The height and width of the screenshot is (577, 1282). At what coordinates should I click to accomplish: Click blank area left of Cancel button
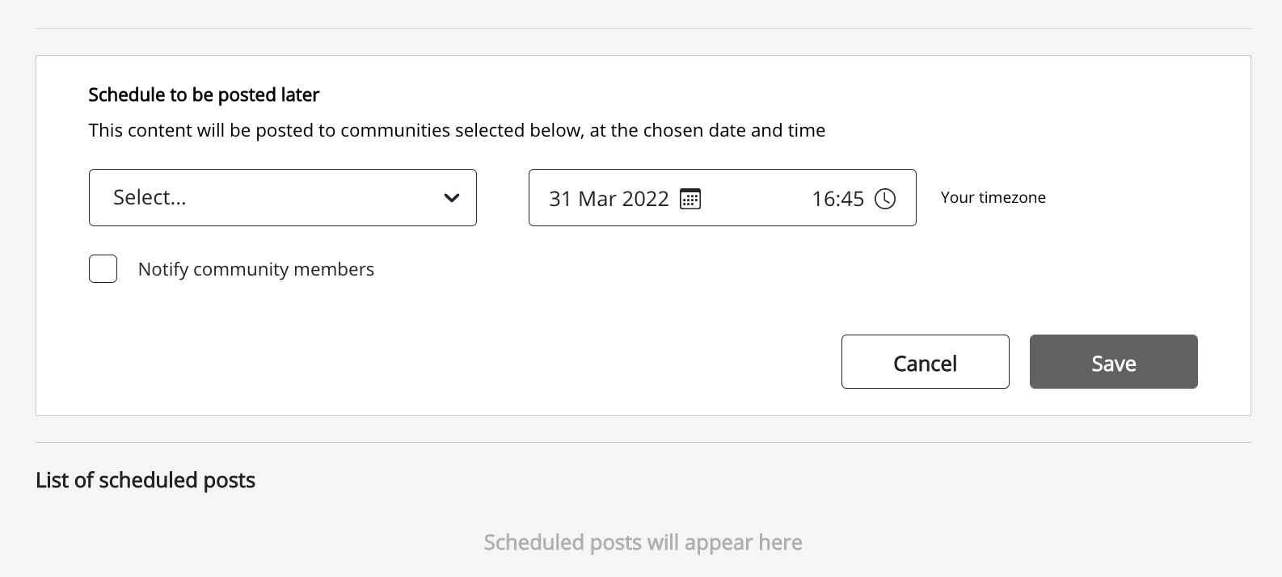(x=566, y=362)
